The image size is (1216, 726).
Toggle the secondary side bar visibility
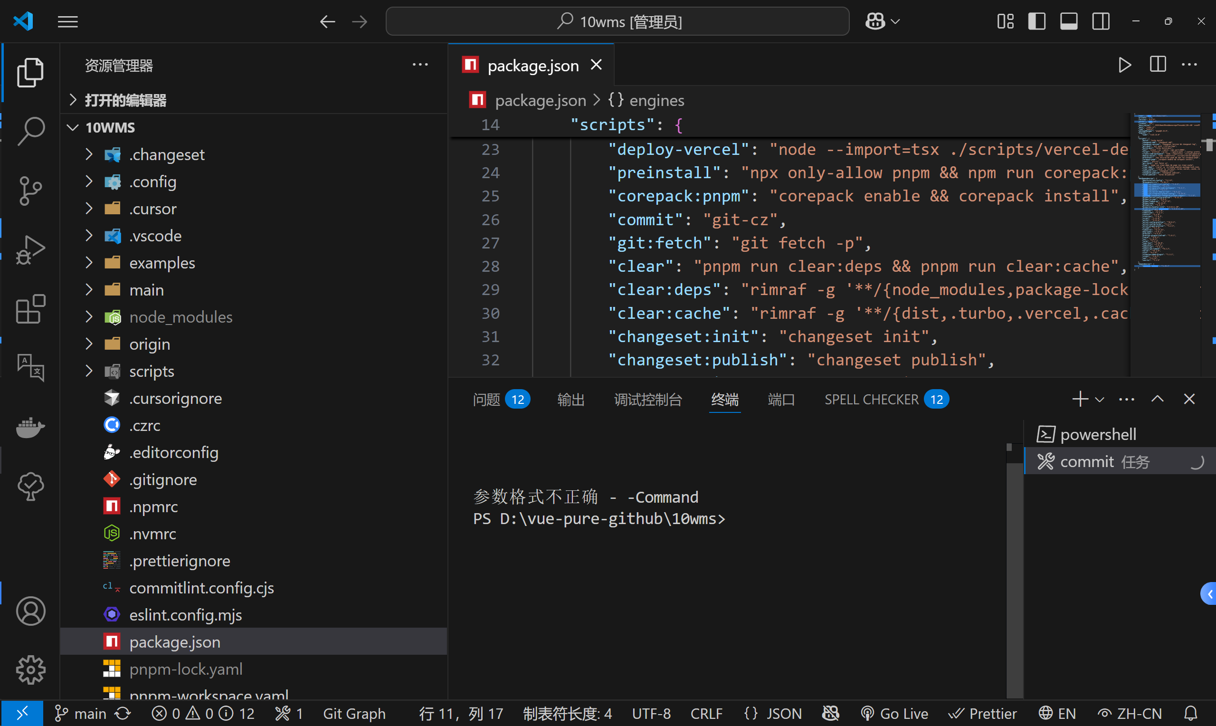tap(1101, 21)
